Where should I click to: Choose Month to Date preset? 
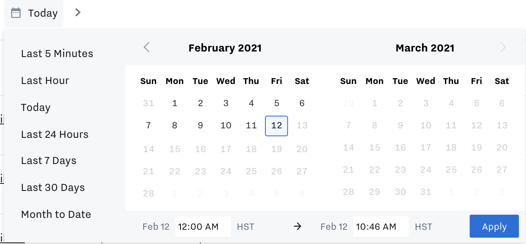pos(56,214)
